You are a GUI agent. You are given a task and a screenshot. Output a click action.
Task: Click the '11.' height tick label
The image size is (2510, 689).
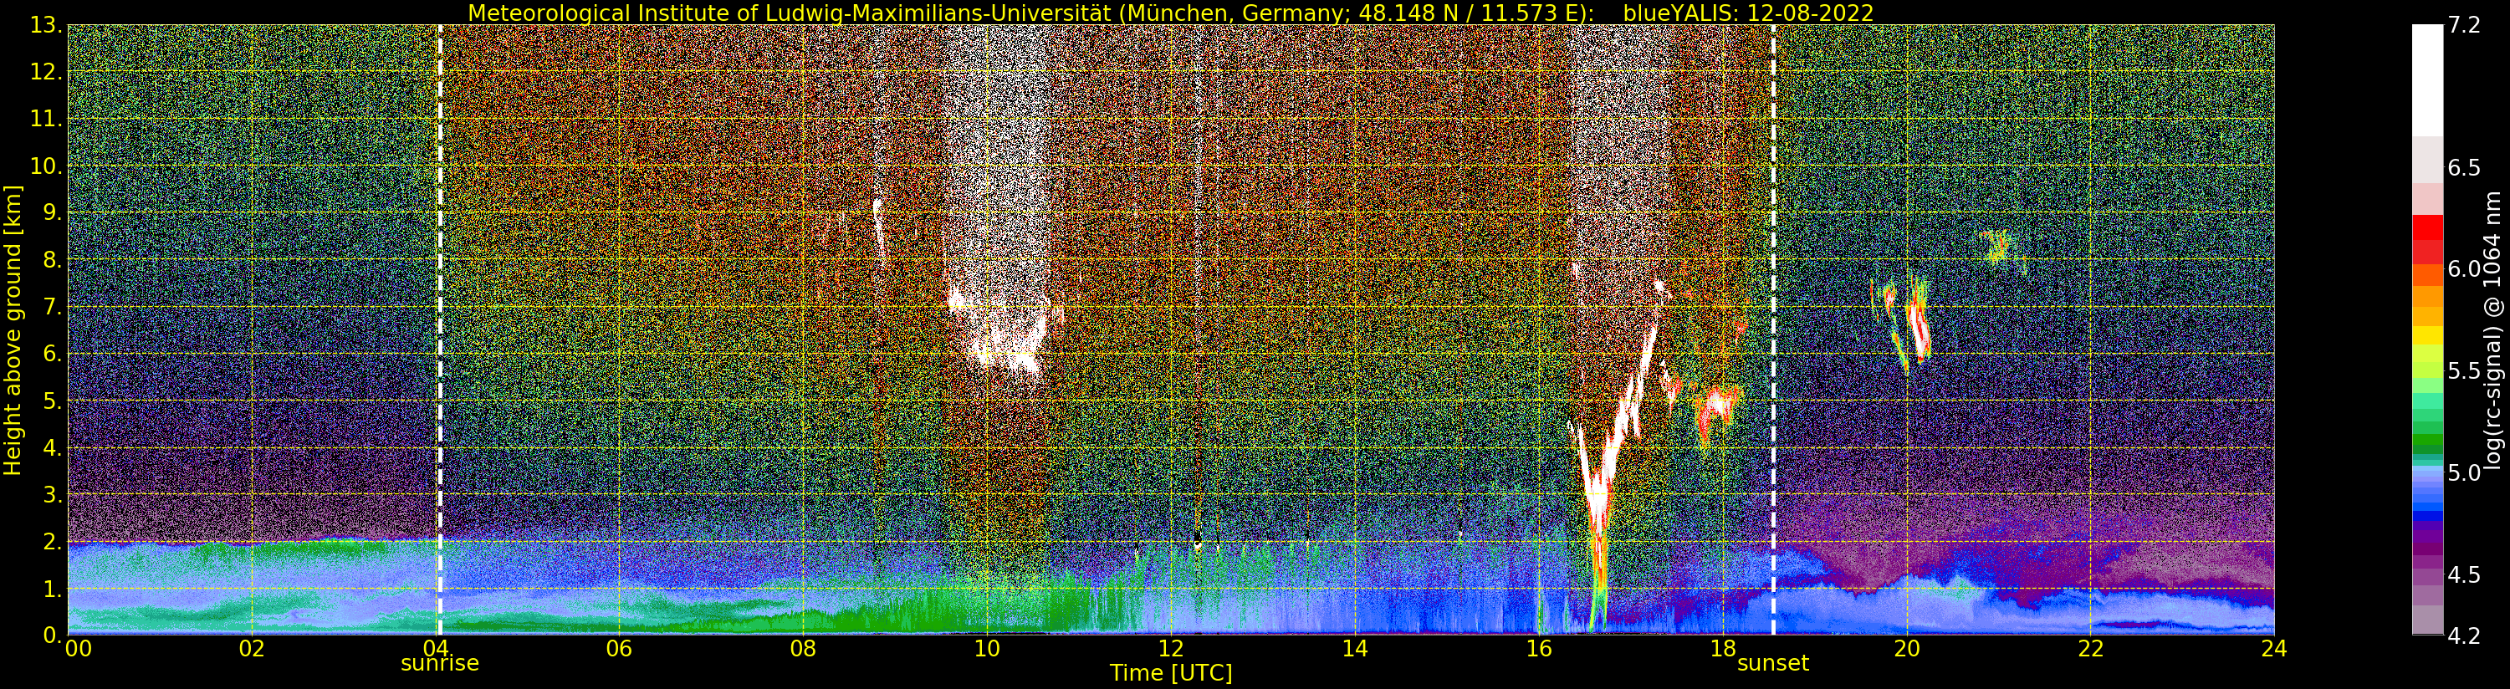point(46,119)
